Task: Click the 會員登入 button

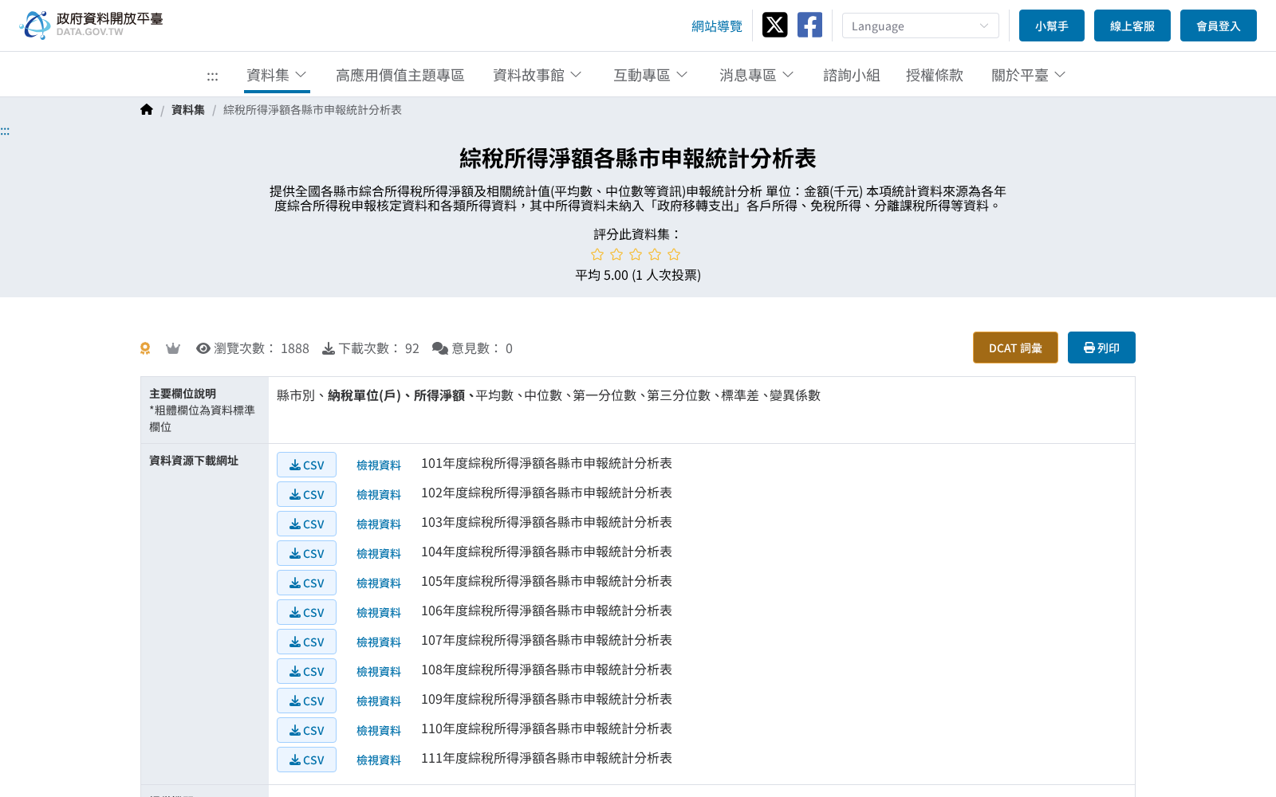Action: pos(1219,26)
